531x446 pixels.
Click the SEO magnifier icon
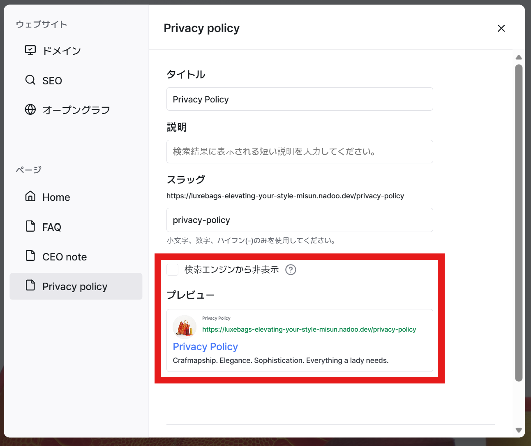click(30, 80)
